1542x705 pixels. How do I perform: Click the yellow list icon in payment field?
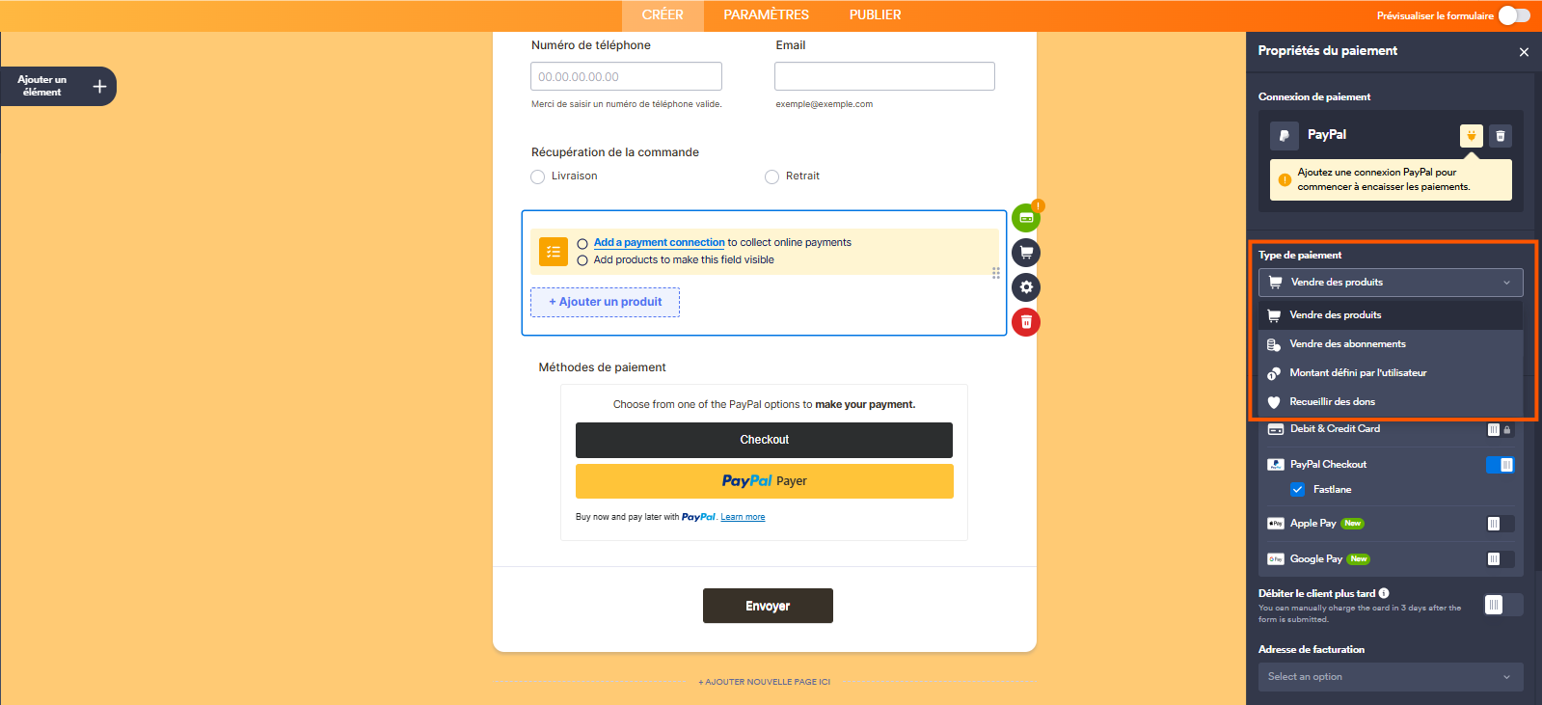coord(554,252)
